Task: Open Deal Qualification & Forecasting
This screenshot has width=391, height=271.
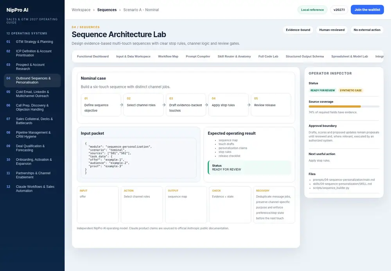Action: point(32,148)
